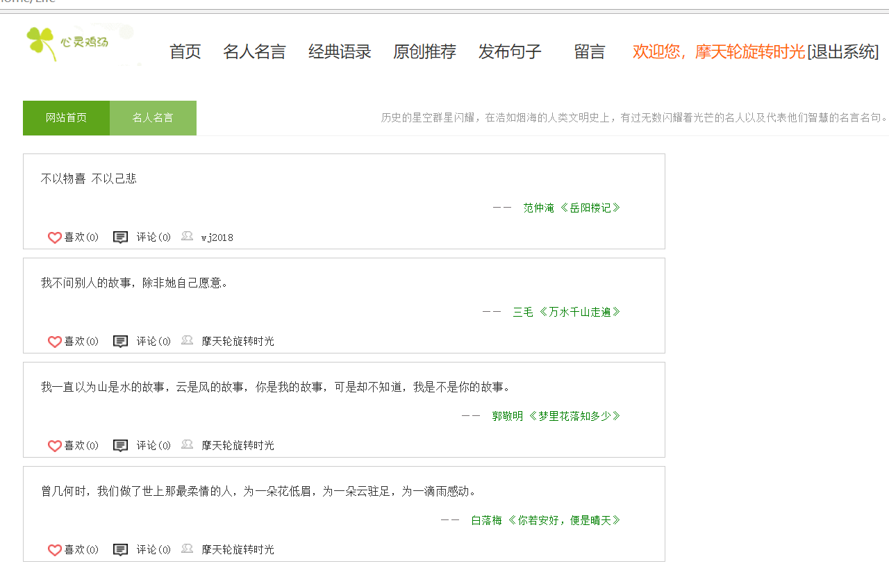Click author name wj2018

[x=217, y=238]
